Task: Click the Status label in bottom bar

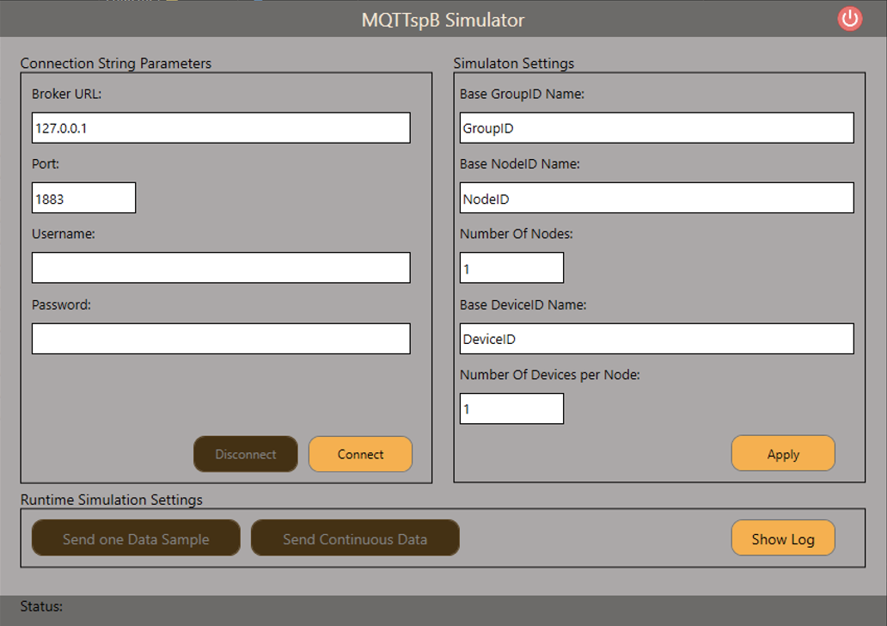Action: pyautogui.click(x=41, y=606)
